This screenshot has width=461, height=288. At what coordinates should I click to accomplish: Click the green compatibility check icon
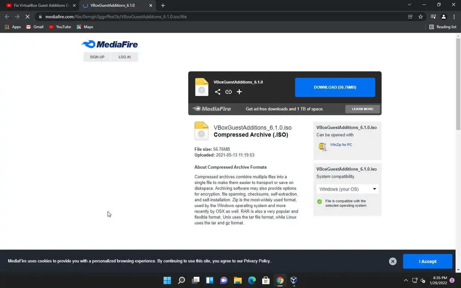coord(319,202)
